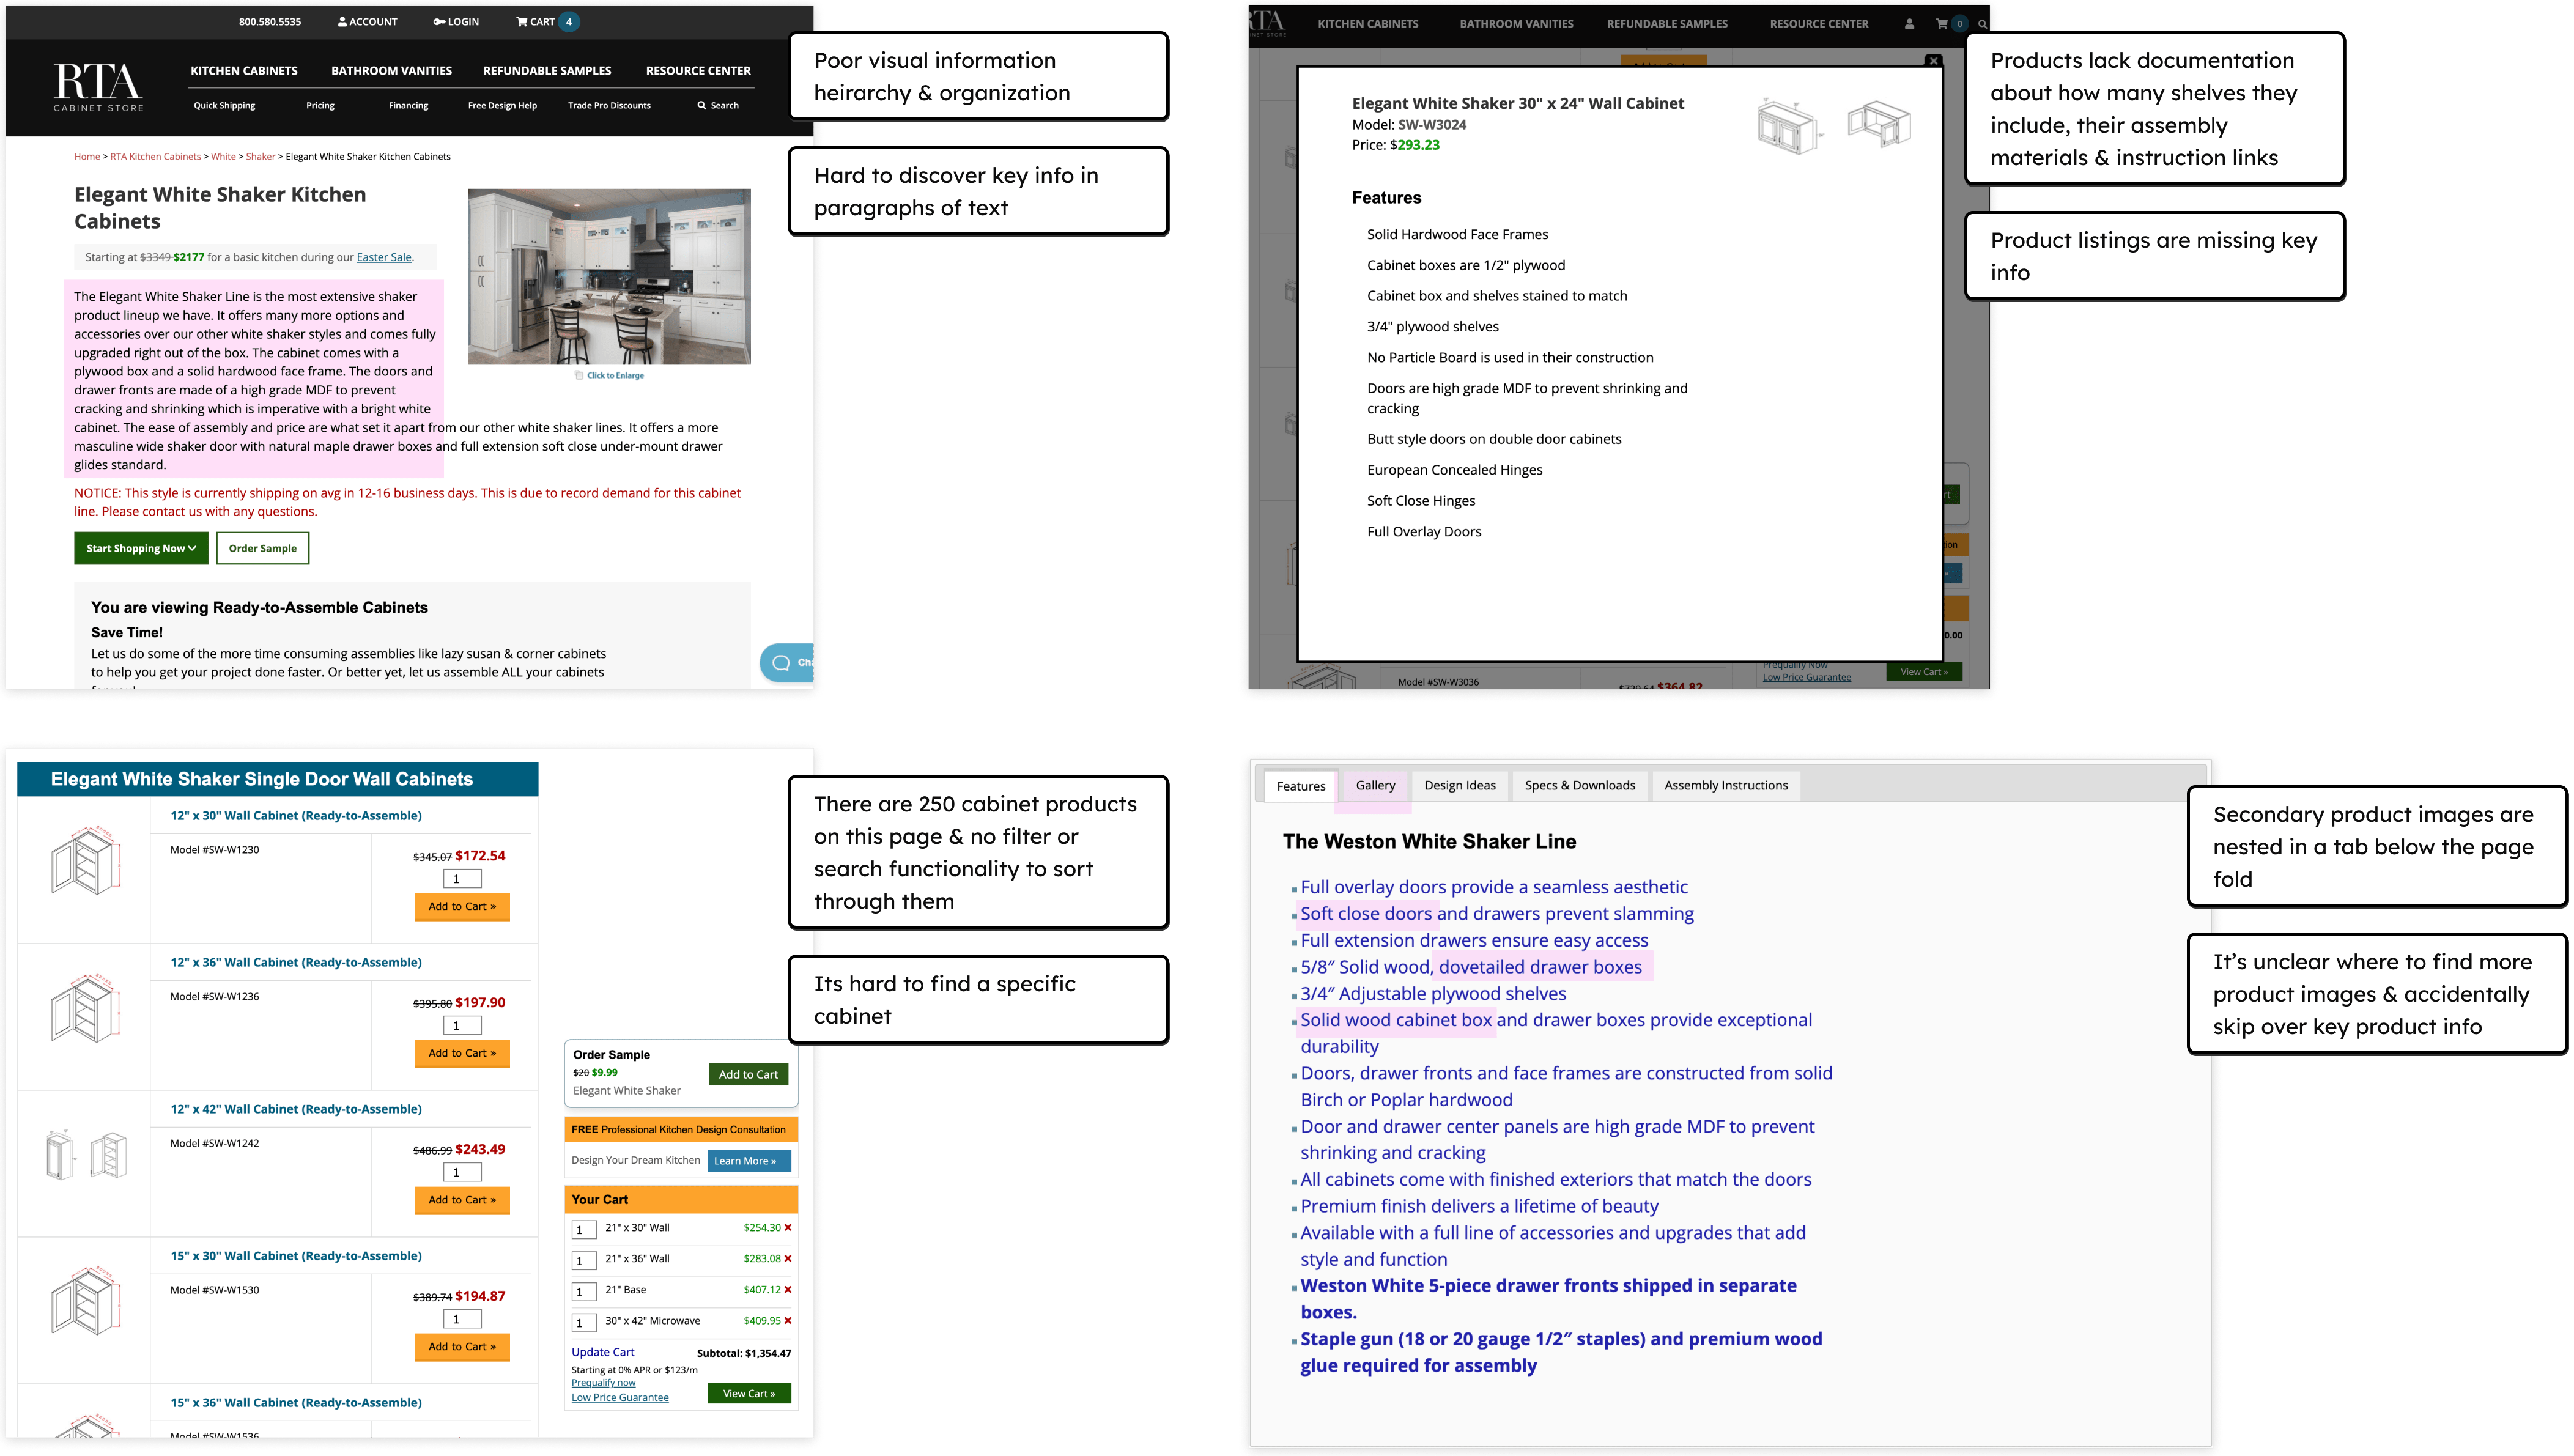
Task: Click green Add to Cart in Order Sample box
Action: click(748, 1074)
